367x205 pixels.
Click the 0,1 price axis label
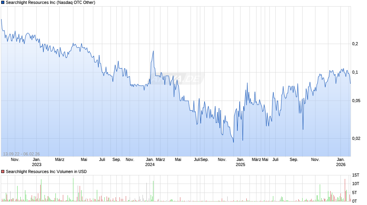point(355,72)
